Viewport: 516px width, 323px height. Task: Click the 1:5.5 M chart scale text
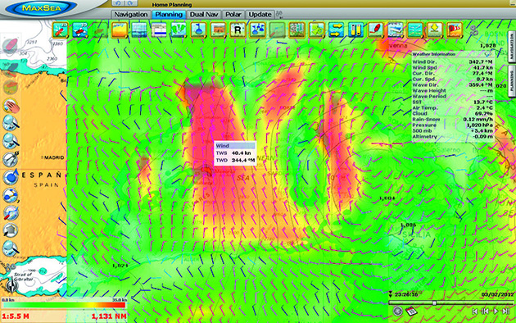[15, 316]
